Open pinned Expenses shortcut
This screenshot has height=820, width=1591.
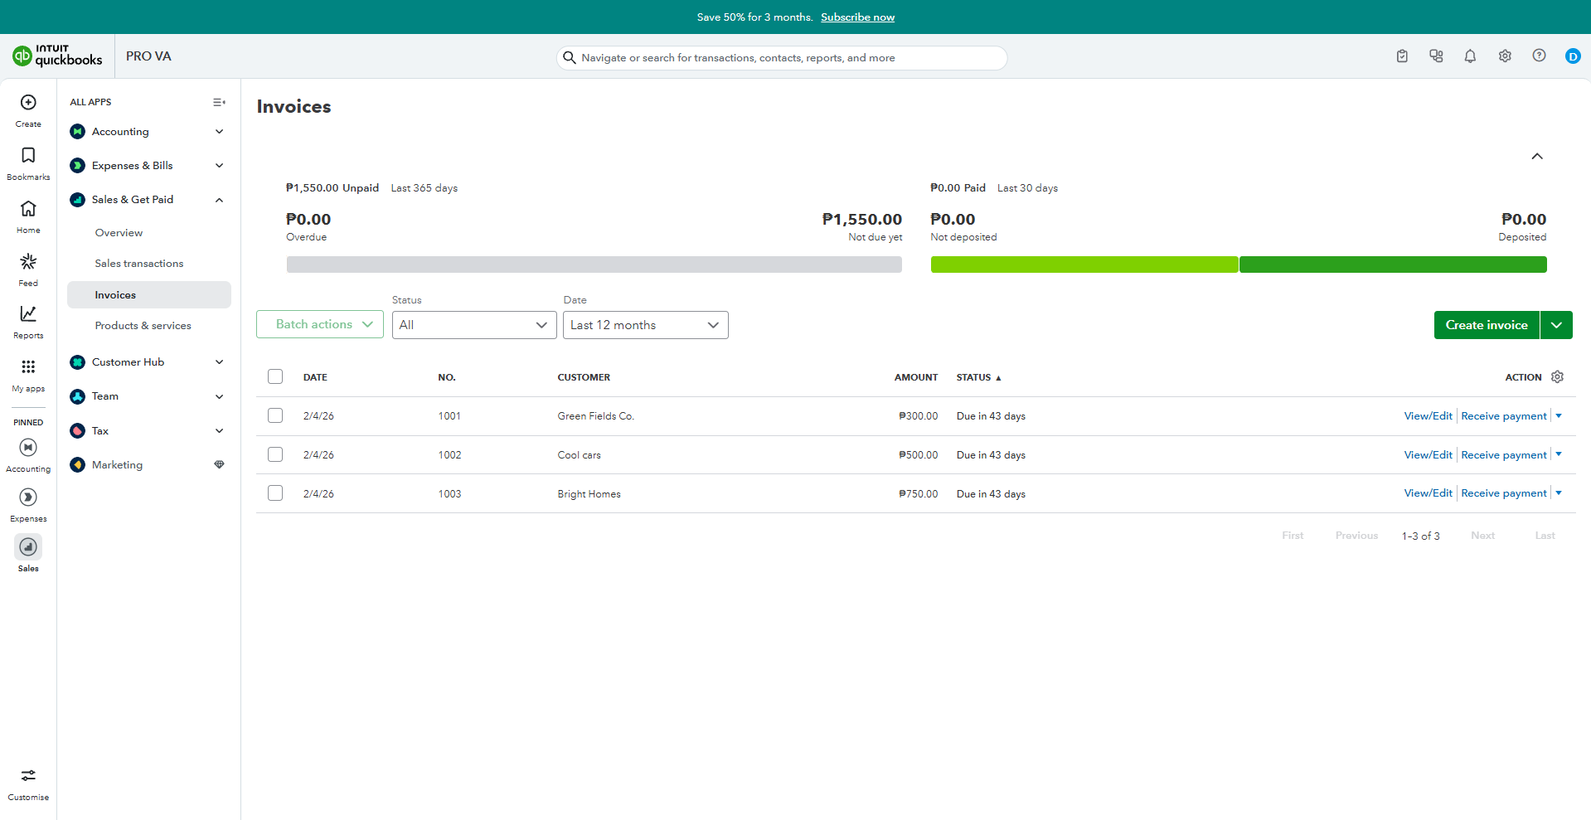pyautogui.click(x=28, y=497)
